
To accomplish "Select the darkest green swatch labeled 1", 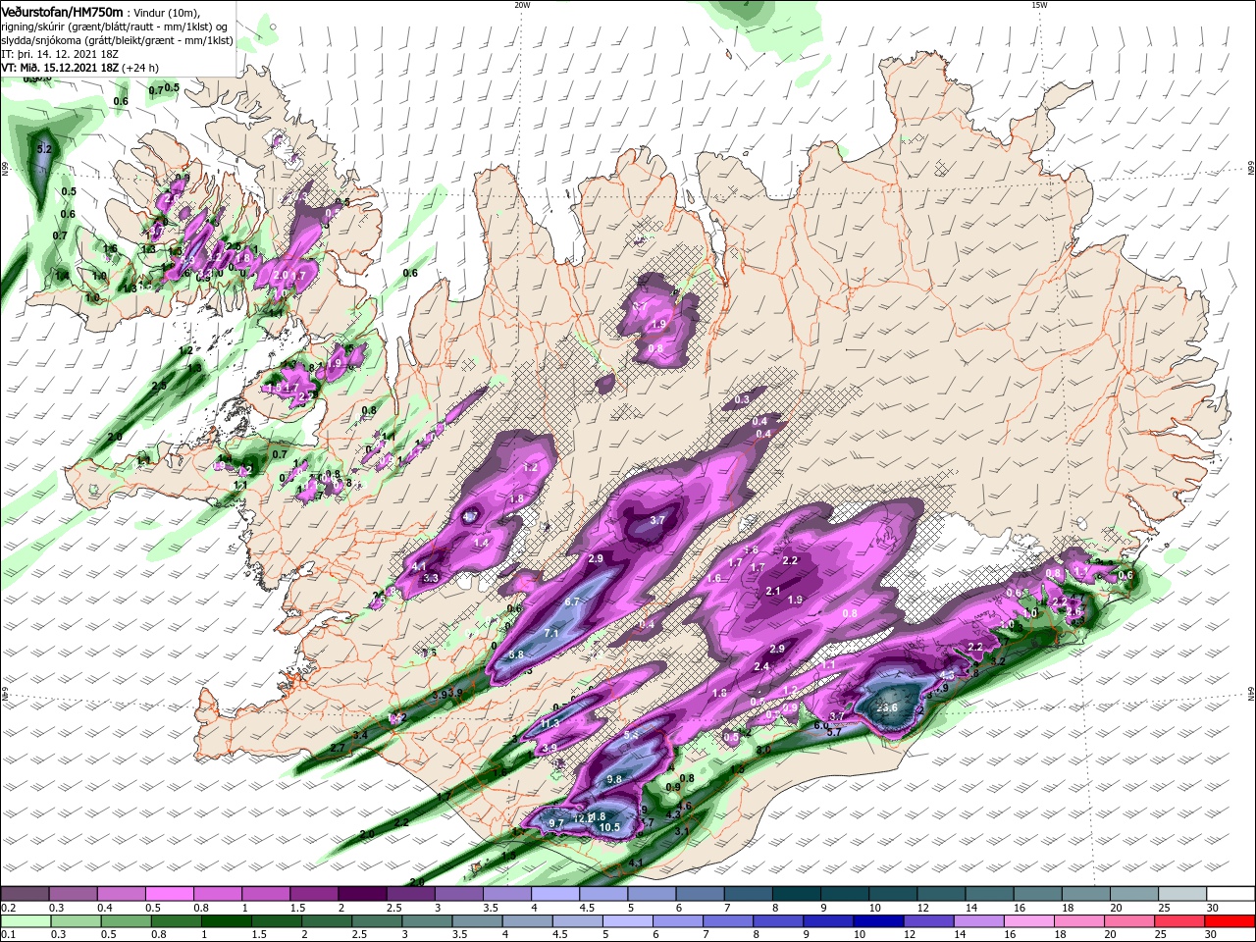I will pyautogui.click(x=225, y=921).
